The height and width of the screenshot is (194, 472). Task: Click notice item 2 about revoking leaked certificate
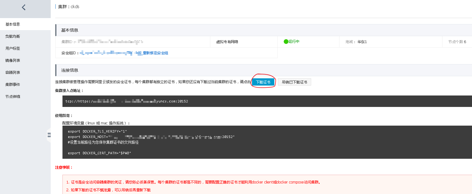pos(108,190)
